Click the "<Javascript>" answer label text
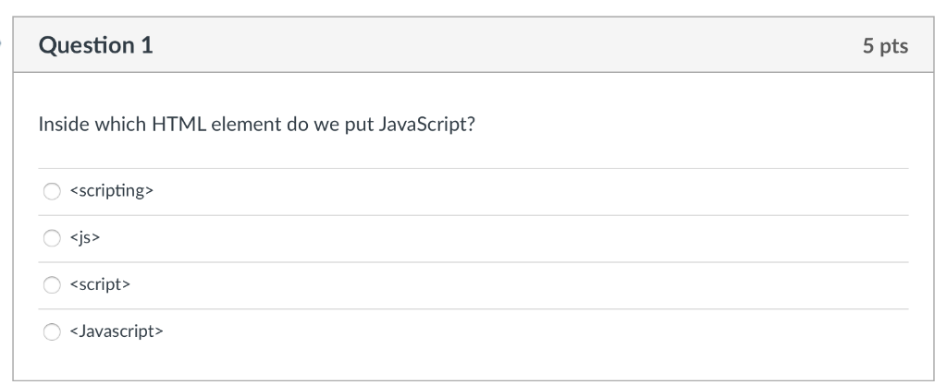Image resolution: width=947 pixels, height=385 pixels. coord(117,331)
